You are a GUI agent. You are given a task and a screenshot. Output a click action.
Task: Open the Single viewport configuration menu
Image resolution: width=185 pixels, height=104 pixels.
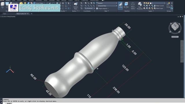coord(102,8)
